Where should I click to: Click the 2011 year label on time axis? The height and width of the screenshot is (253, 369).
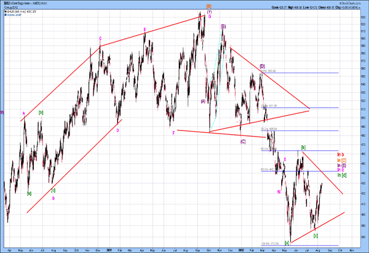(x=109, y=249)
